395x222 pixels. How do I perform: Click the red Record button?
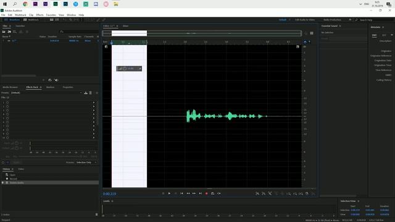point(207,193)
